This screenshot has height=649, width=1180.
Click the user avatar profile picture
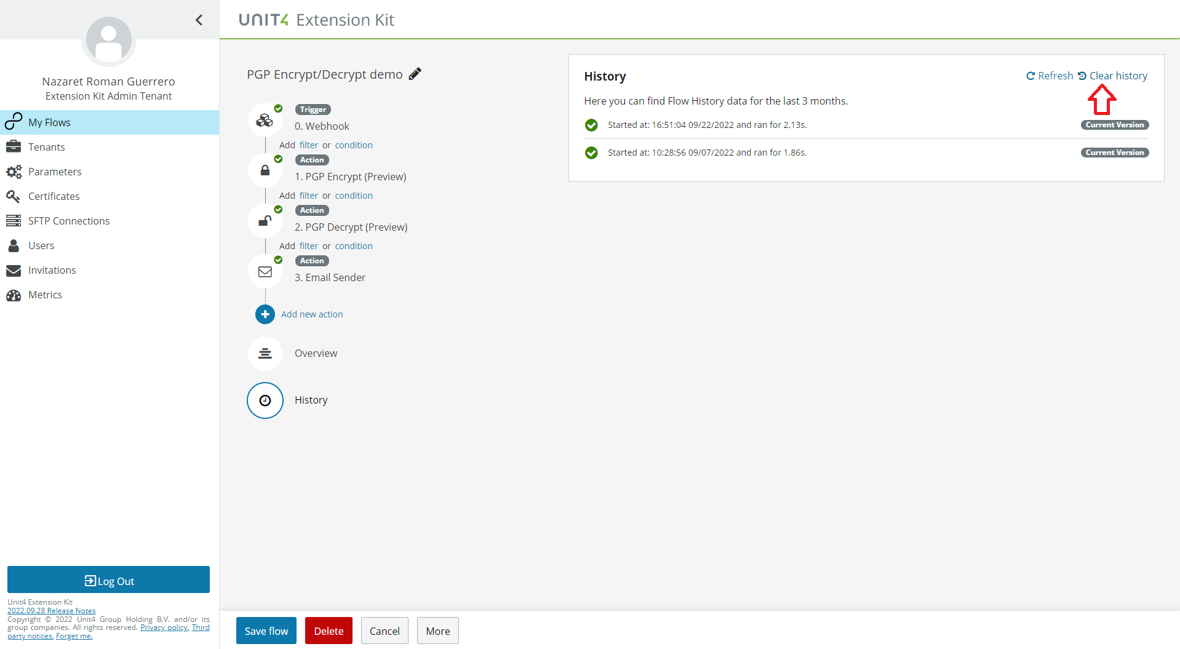[x=109, y=41]
